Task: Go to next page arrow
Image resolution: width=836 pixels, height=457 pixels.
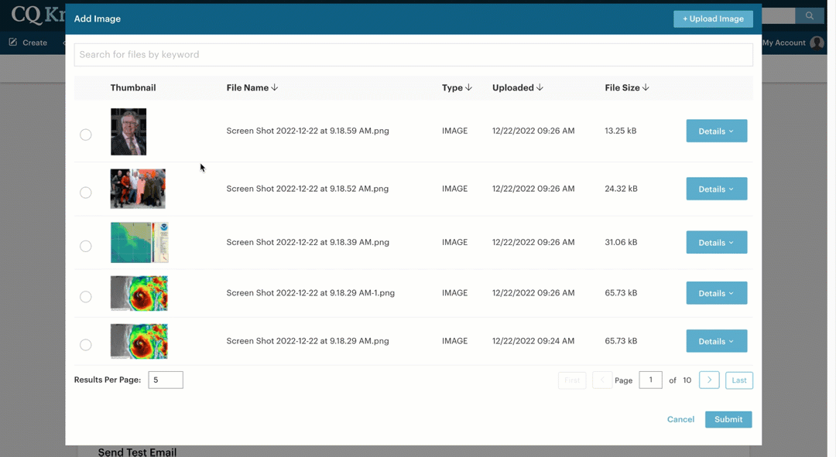Action: coord(709,380)
